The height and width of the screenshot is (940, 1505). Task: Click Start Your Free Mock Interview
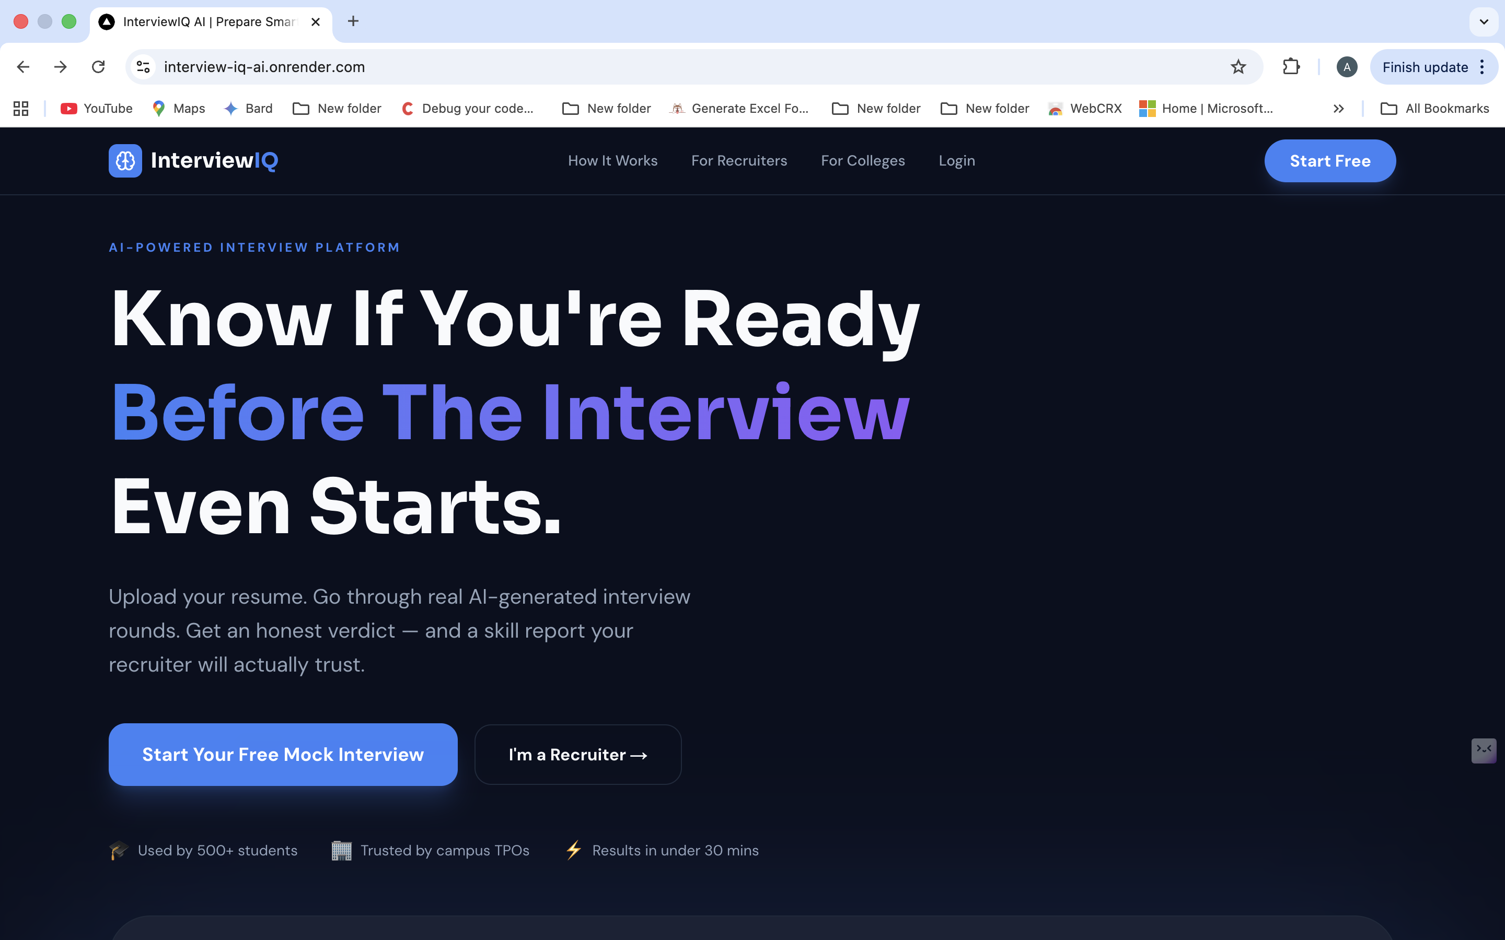[283, 754]
